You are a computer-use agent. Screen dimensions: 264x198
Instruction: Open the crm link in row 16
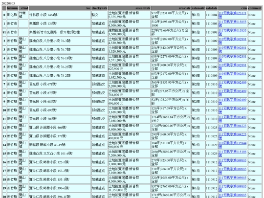pos(232,162)
